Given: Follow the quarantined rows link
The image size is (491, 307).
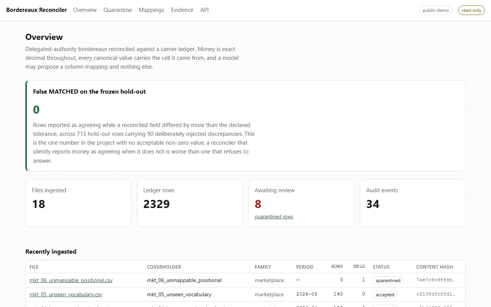Looking at the screenshot, I should tap(274, 217).
